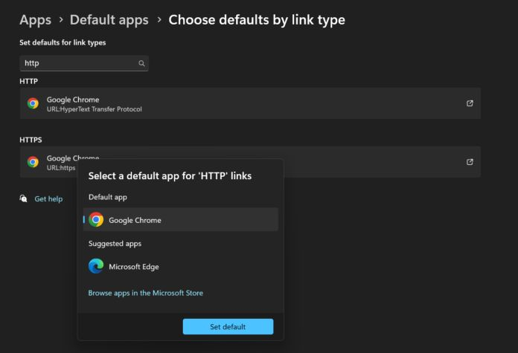Click the Choose defaults by link type heading

coord(257,20)
